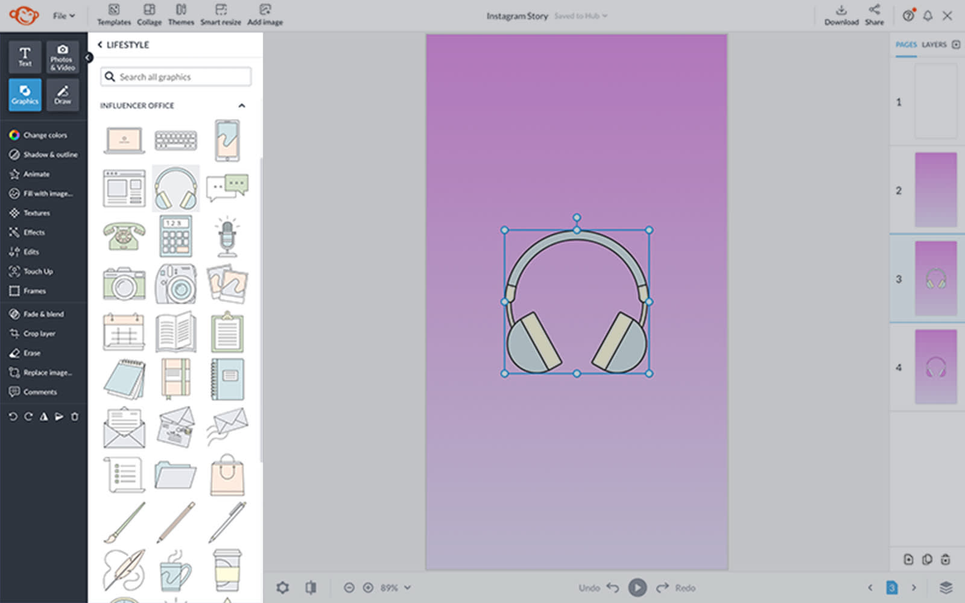Screen dimensions: 965x603
Task: Insert the retro telephone graphic
Action: click(124, 236)
